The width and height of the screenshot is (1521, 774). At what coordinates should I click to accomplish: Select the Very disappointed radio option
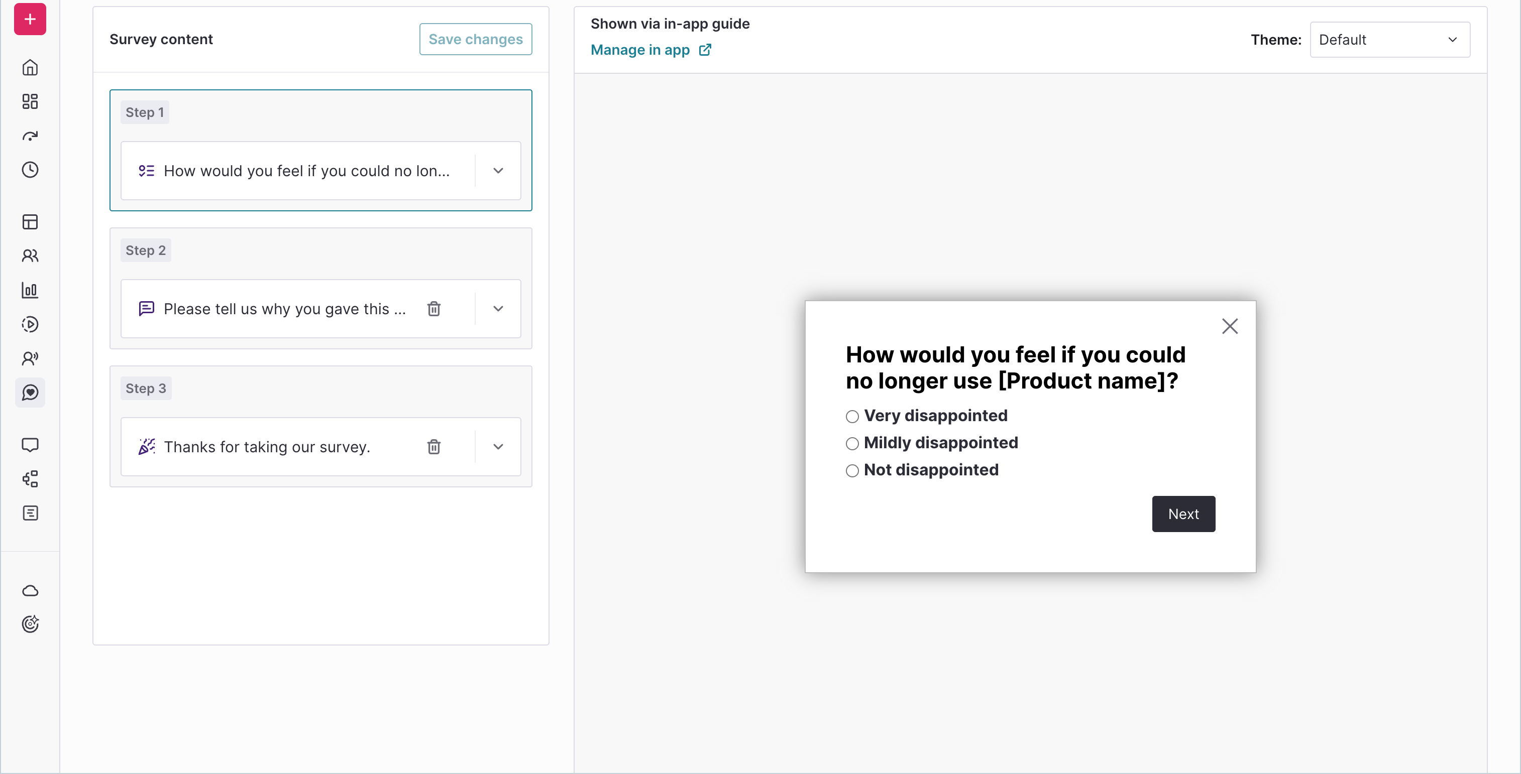click(852, 417)
